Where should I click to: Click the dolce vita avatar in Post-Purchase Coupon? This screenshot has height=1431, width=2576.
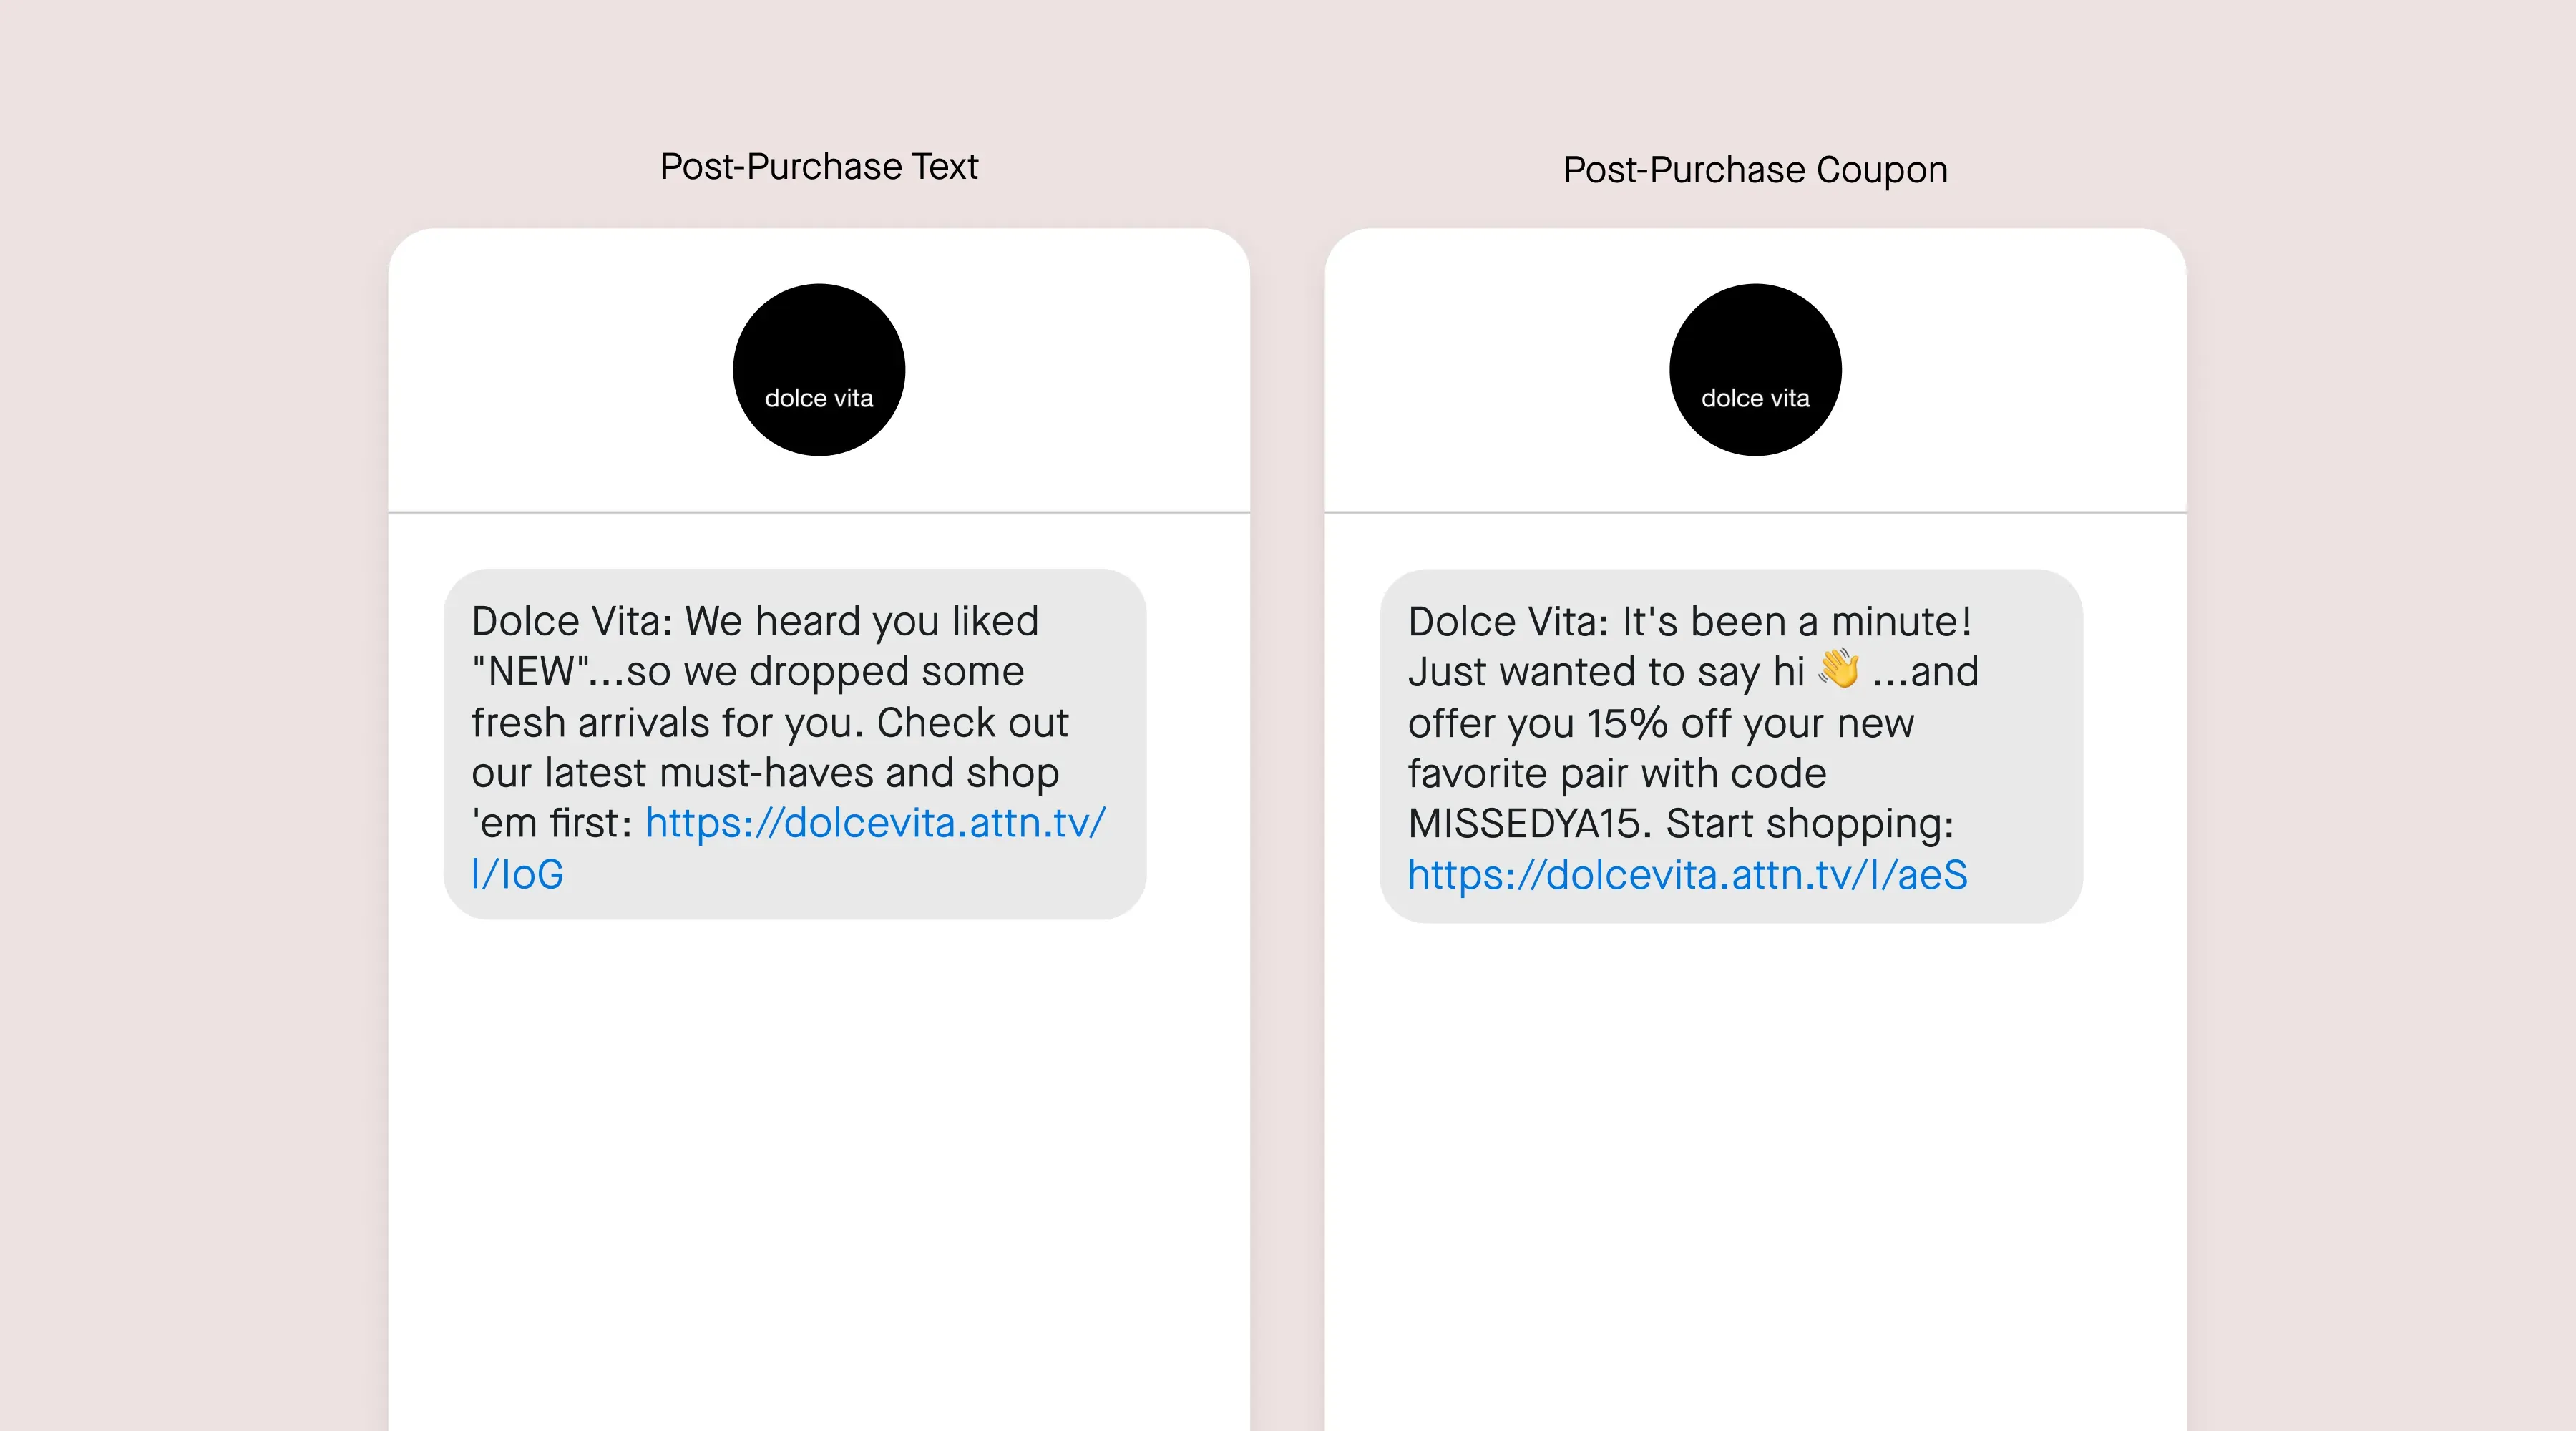pyautogui.click(x=1755, y=370)
